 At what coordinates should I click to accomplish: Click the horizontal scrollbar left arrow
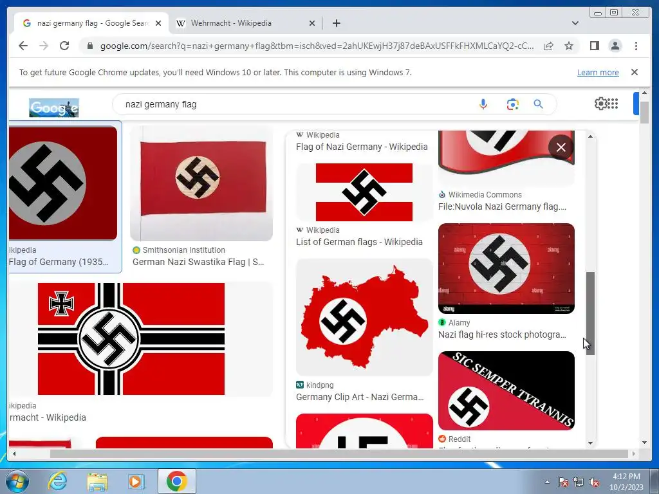click(14, 453)
